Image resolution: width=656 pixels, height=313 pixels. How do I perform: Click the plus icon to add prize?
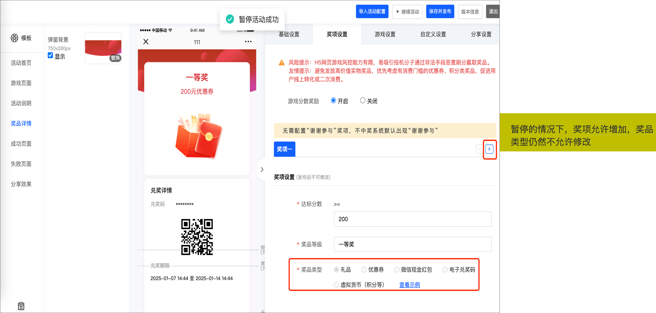(489, 149)
